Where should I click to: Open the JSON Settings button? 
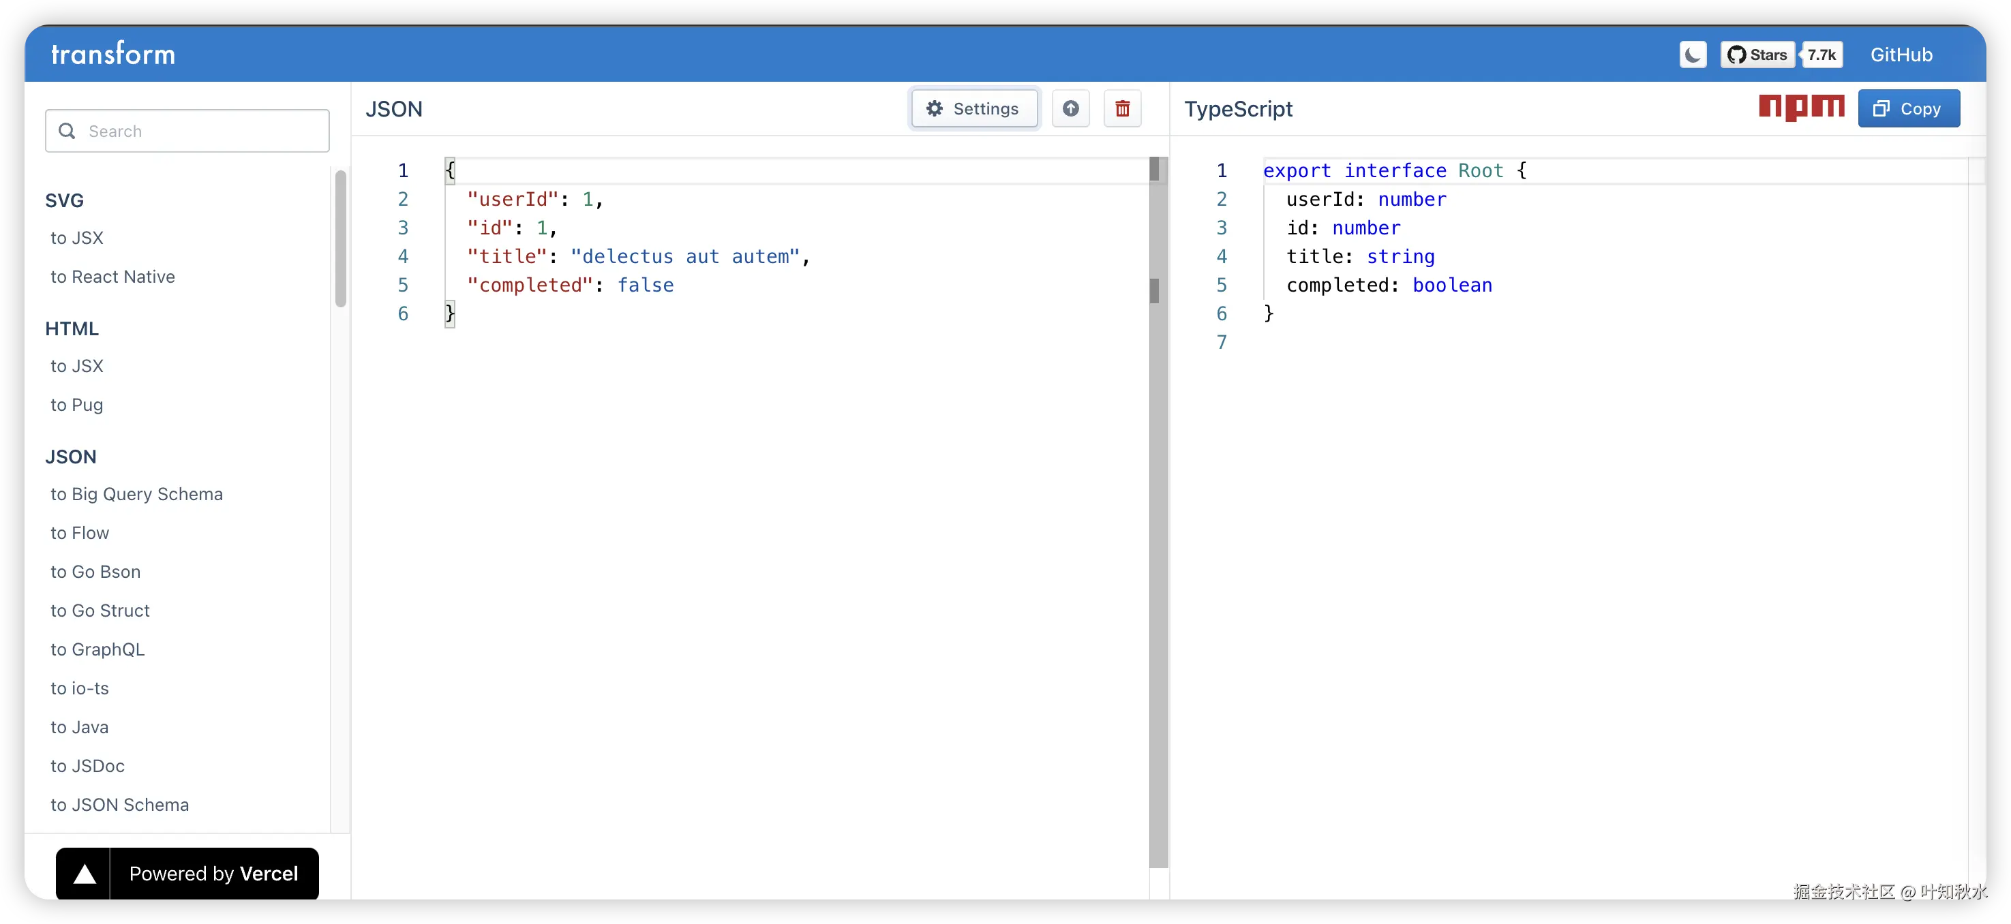[973, 108]
